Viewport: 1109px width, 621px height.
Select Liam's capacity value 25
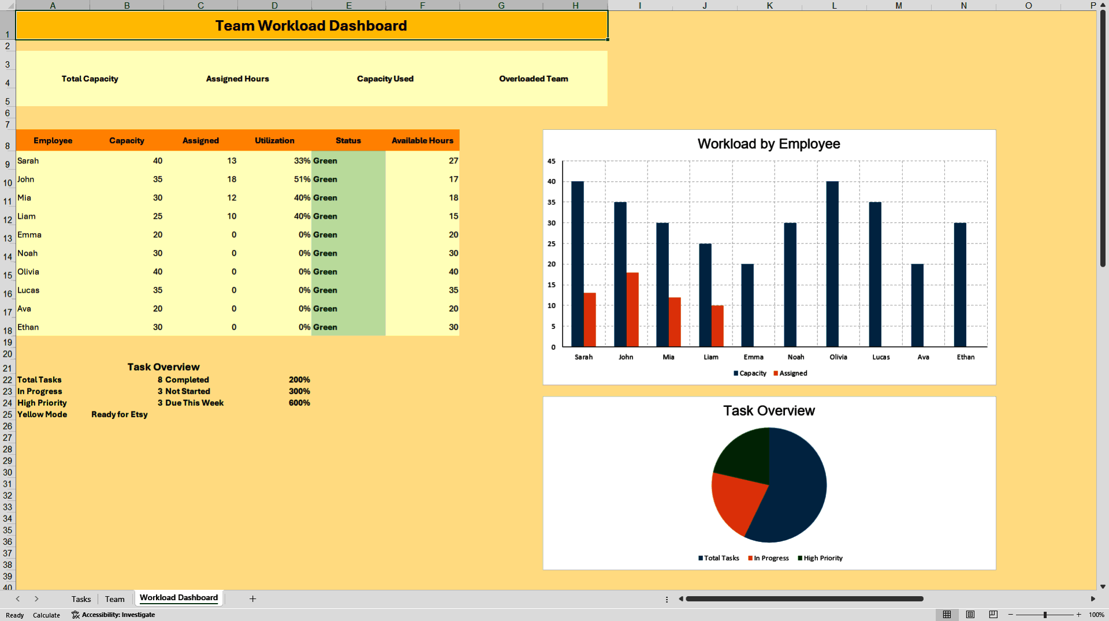click(x=126, y=216)
